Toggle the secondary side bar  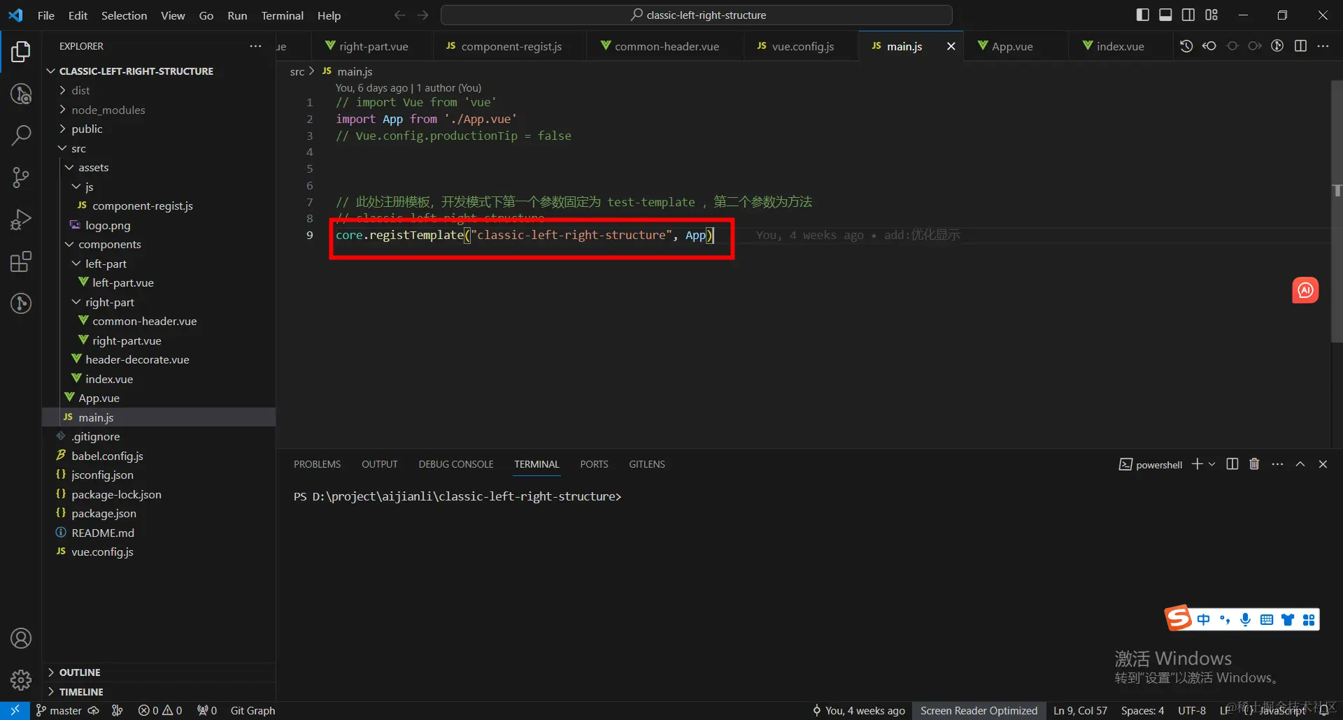tap(1188, 15)
